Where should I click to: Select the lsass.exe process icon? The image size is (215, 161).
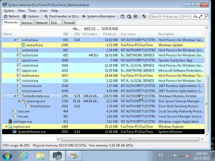click(x=15, y=111)
